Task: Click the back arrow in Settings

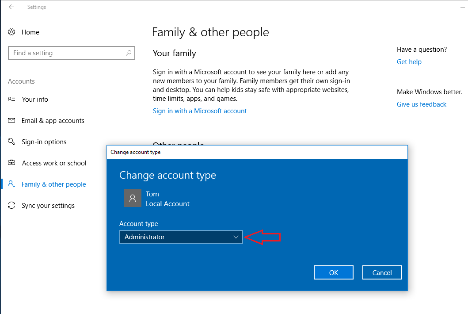Action: pos(11,7)
